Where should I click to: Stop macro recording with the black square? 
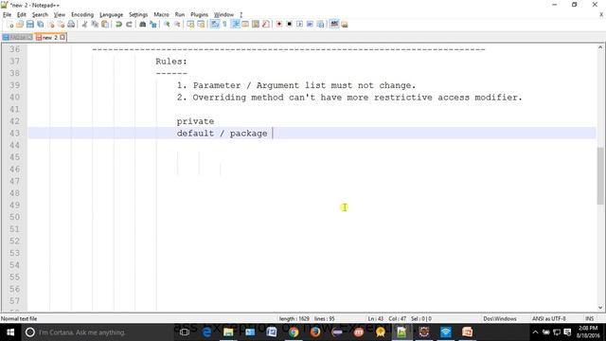pos(289,25)
